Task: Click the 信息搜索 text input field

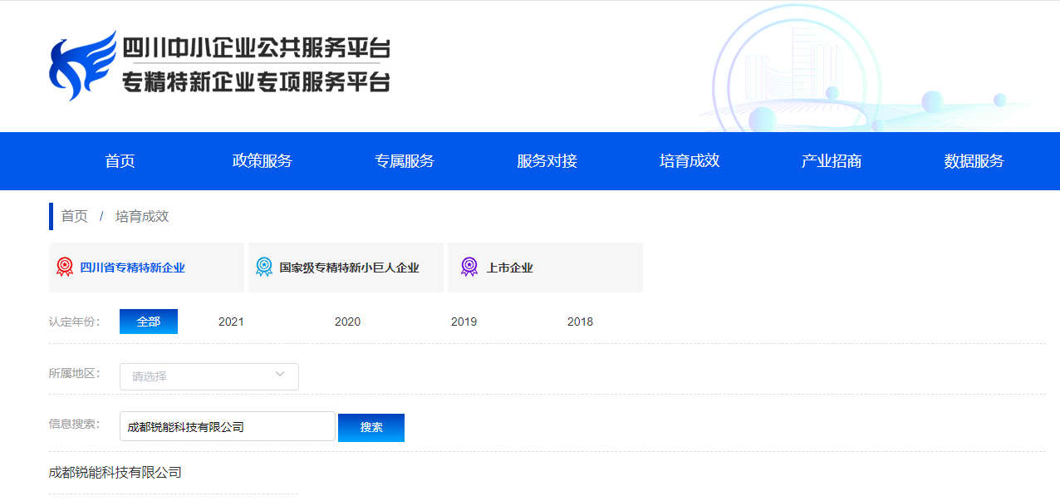Action: pos(227,426)
